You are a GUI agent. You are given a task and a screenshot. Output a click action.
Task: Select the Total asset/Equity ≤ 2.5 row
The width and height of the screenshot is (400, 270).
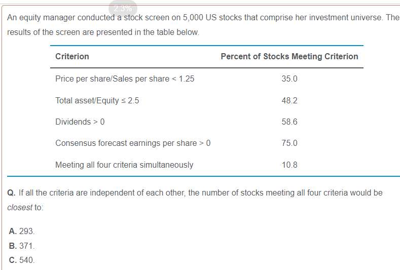pos(97,100)
